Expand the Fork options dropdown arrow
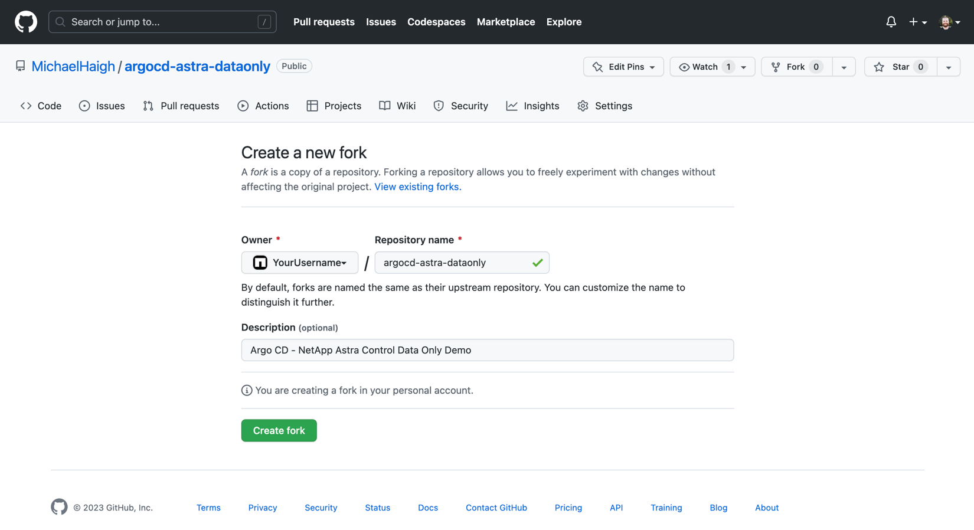 point(844,67)
